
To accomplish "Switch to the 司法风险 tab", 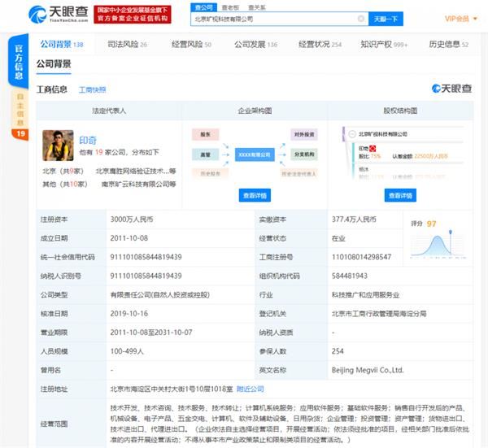I will coord(127,45).
